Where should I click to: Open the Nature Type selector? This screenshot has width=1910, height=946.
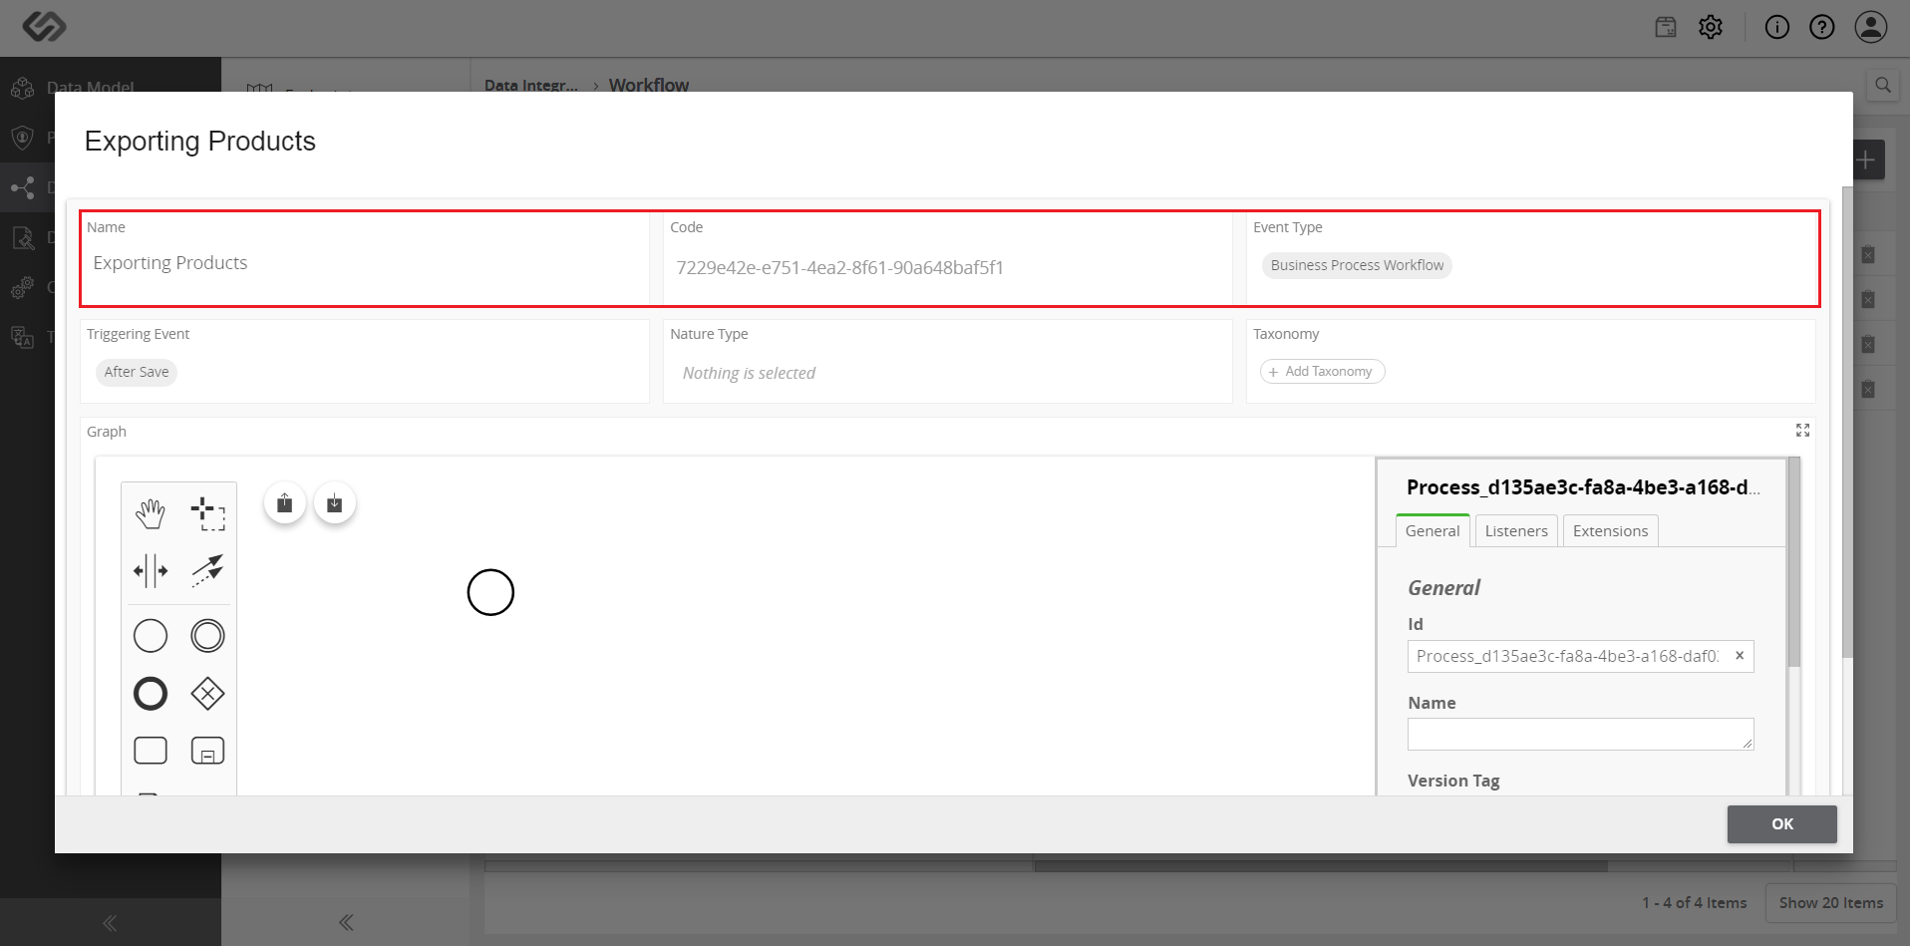click(x=947, y=373)
